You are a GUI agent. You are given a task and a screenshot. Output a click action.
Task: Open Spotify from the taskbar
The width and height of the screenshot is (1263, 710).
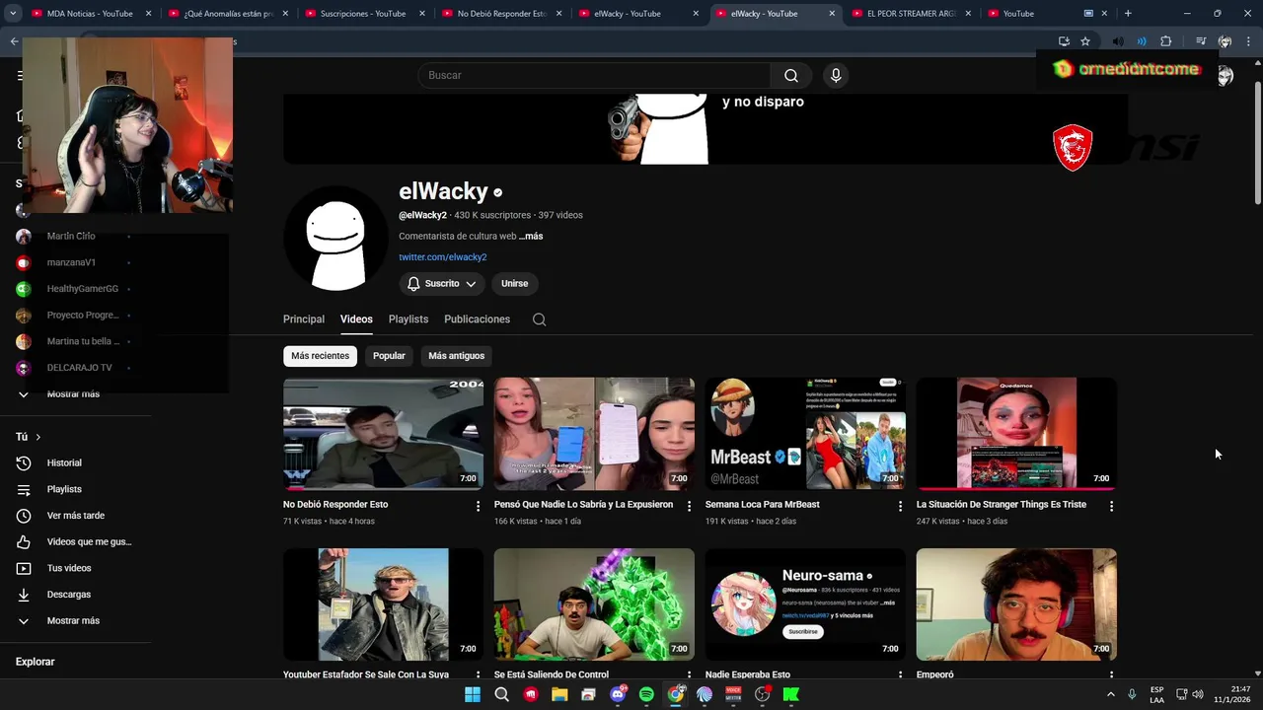click(646, 694)
